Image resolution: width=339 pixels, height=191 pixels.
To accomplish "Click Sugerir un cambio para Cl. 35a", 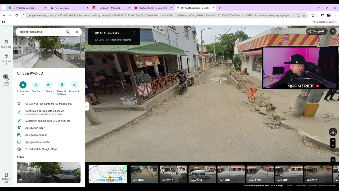I will (x=49, y=121).
